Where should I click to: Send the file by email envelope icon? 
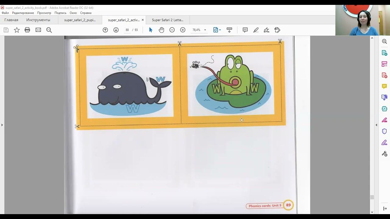[x=38, y=30]
